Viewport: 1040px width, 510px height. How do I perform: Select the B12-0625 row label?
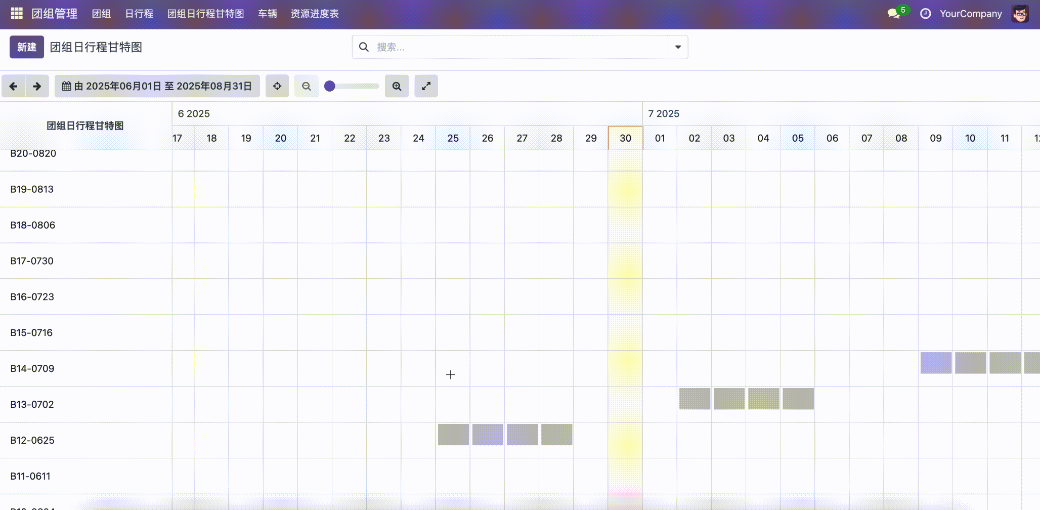[x=32, y=441]
